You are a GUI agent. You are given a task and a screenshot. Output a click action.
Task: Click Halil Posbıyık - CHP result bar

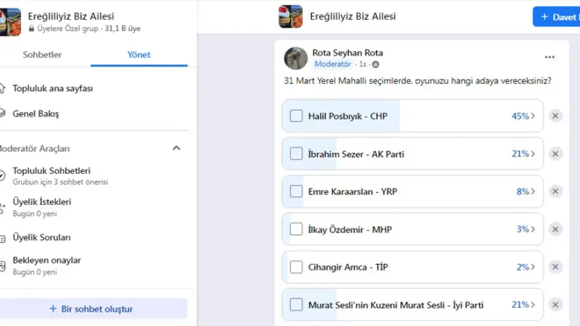(x=413, y=116)
